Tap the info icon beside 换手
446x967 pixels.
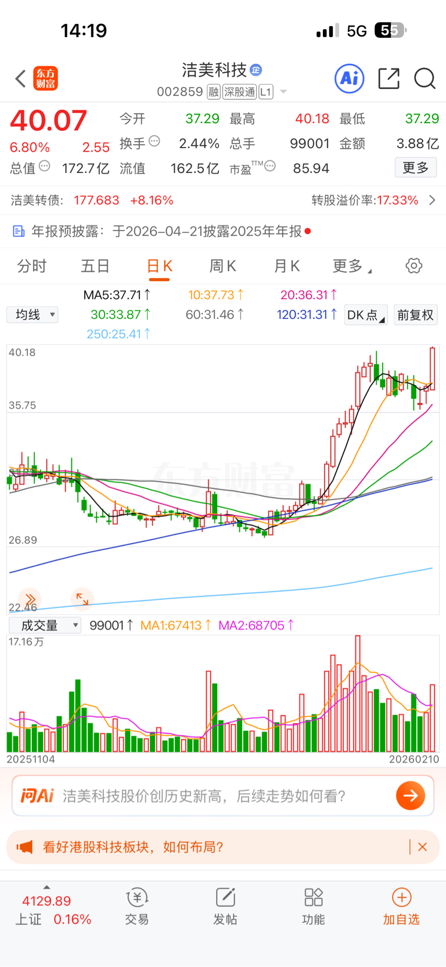pyautogui.click(x=154, y=141)
